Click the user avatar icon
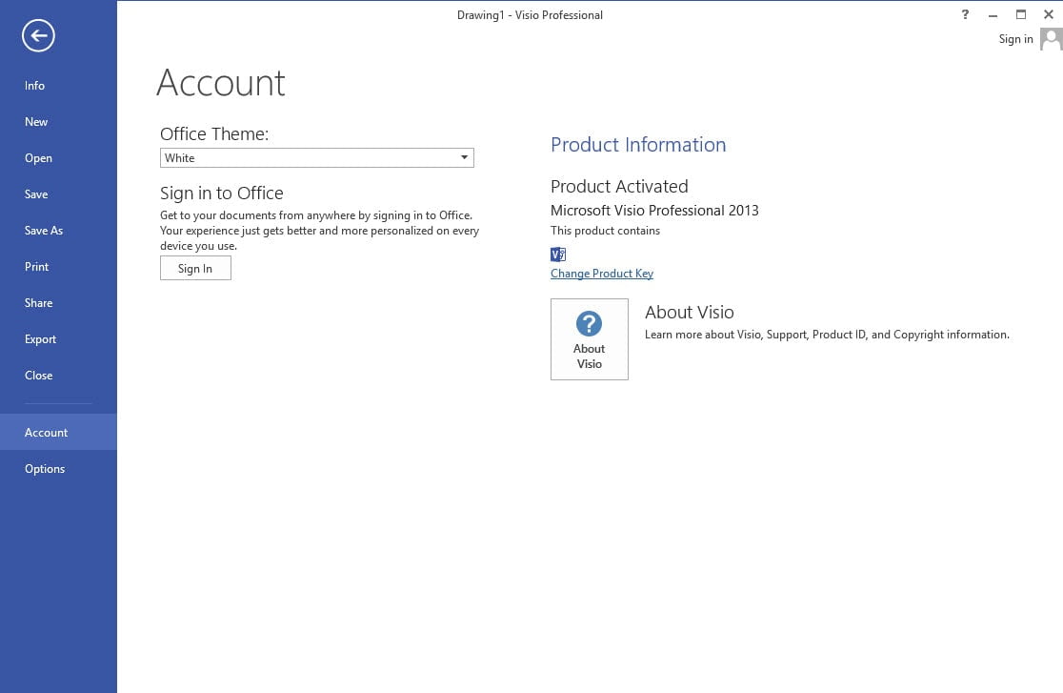This screenshot has width=1063, height=693. pyautogui.click(x=1051, y=39)
